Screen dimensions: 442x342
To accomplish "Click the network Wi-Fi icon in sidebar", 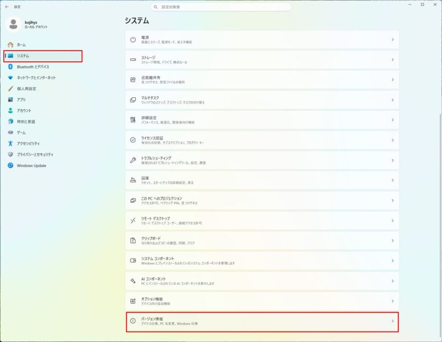I will 10,78.
